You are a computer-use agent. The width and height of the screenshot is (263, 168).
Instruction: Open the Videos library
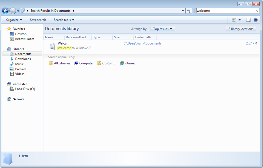click(x=20, y=74)
